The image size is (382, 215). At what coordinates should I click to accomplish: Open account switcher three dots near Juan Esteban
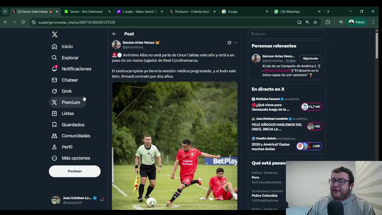pos(102,200)
